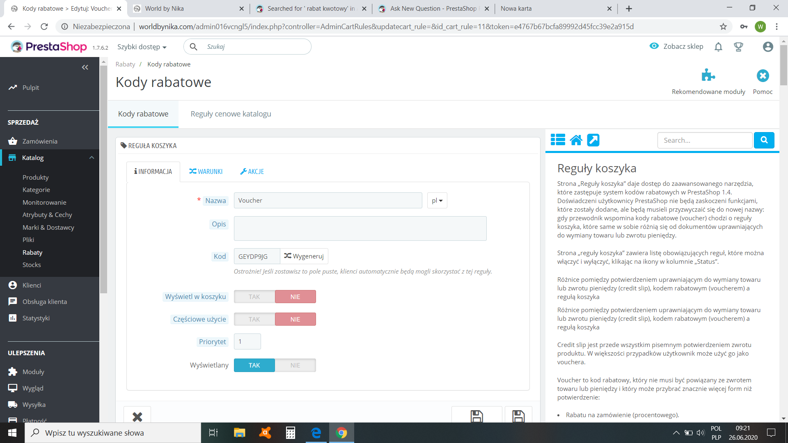This screenshot has height=443, width=788.
Task: Open the employee profile avatar icon
Action: coord(768,47)
